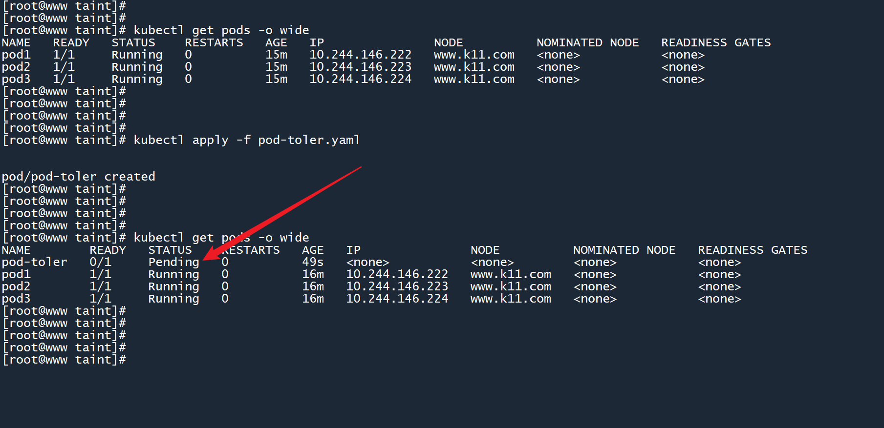Click IP 10.244.146.222 in the 15m table
Screen dimensions: 884x428
pos(360,55)
